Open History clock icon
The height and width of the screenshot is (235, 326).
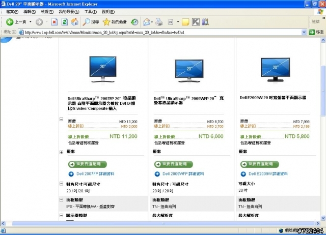pos(134,22)
